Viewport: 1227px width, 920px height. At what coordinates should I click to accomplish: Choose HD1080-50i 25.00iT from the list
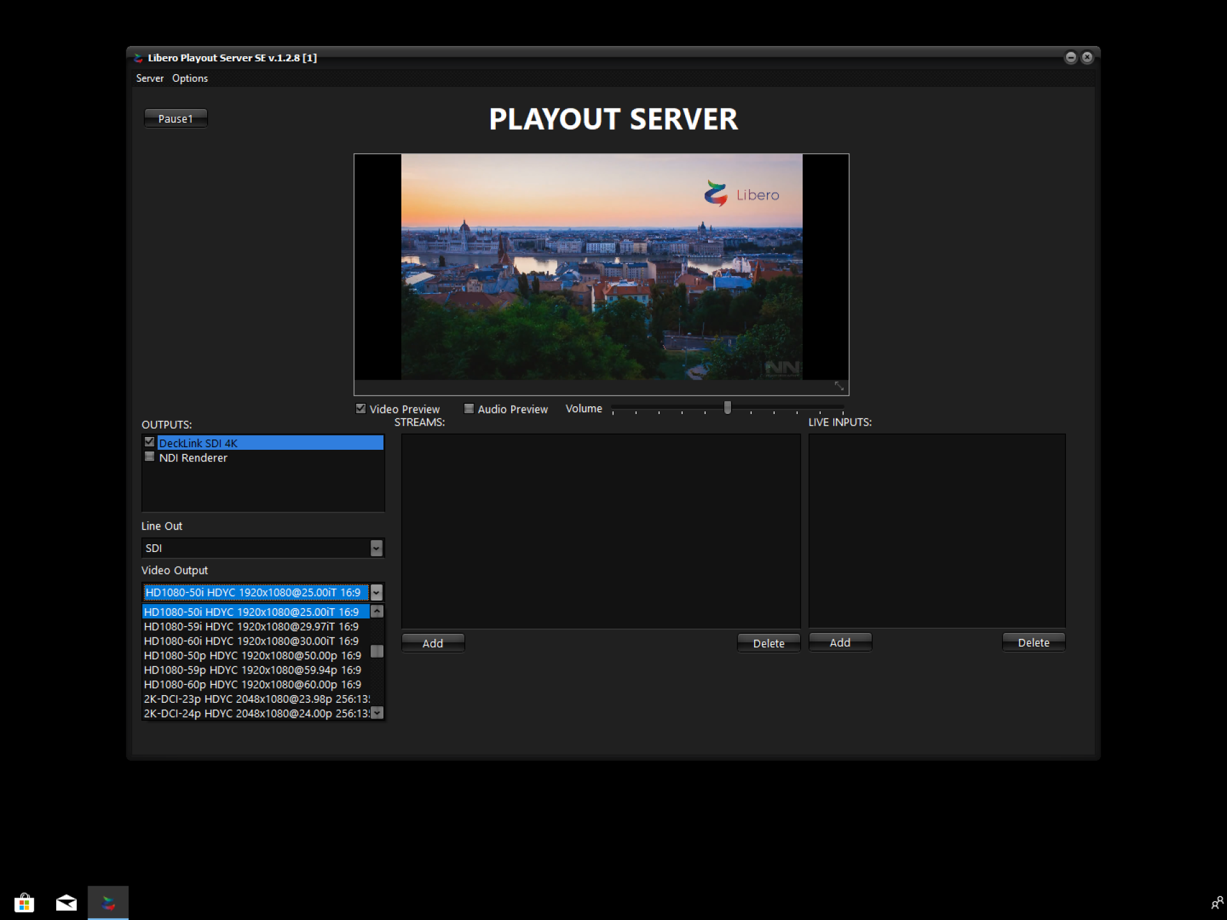pos(256,611)
